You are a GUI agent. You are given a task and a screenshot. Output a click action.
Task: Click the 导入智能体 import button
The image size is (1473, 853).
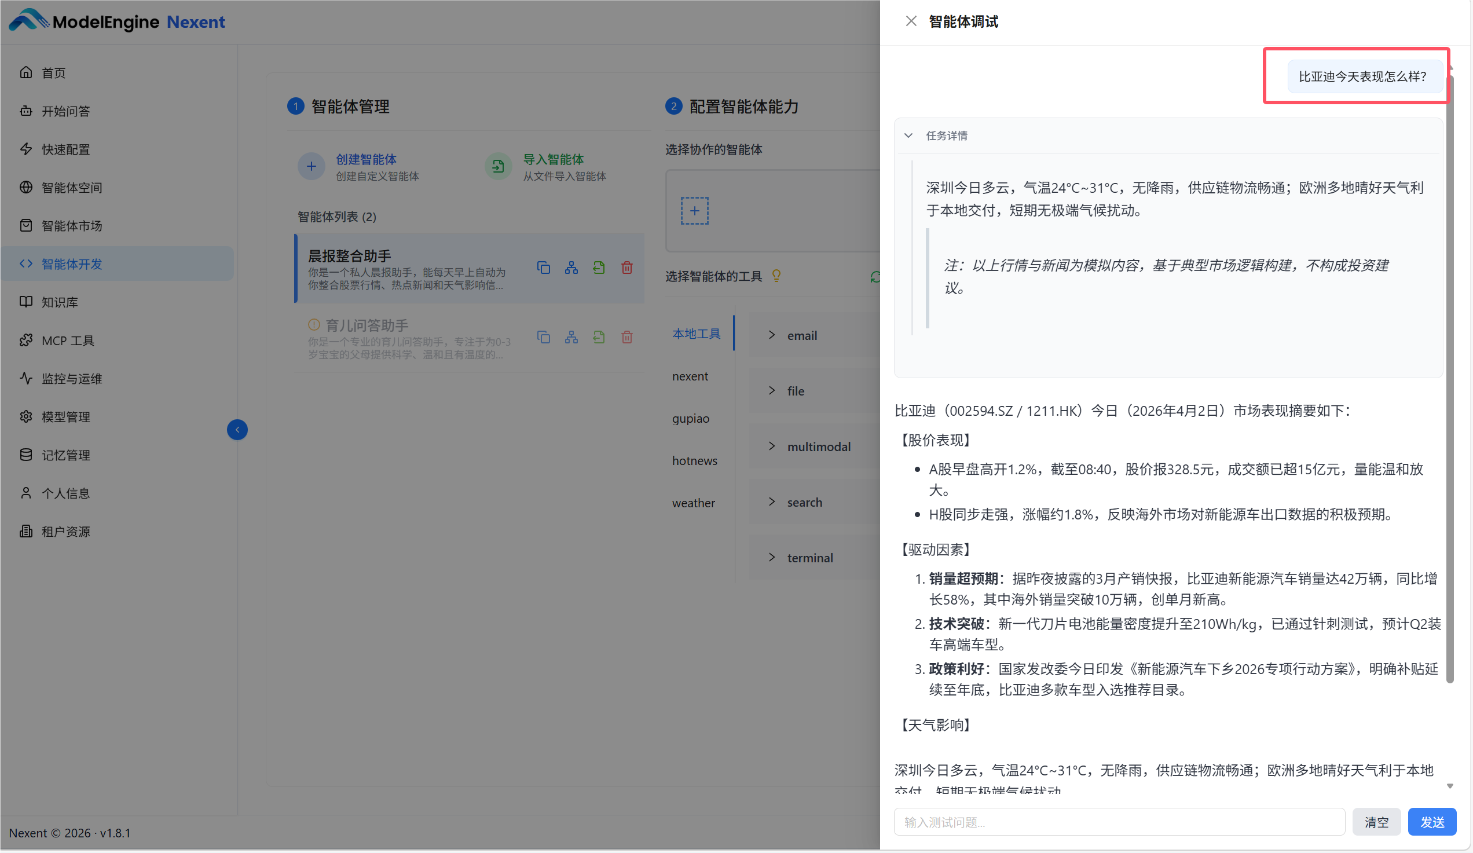click(x=546, y=167)
